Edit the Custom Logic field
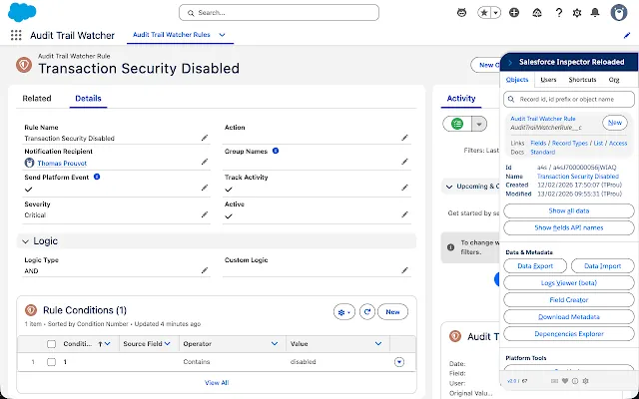Viewport: 639px width, 399px height. coord(404,270)
